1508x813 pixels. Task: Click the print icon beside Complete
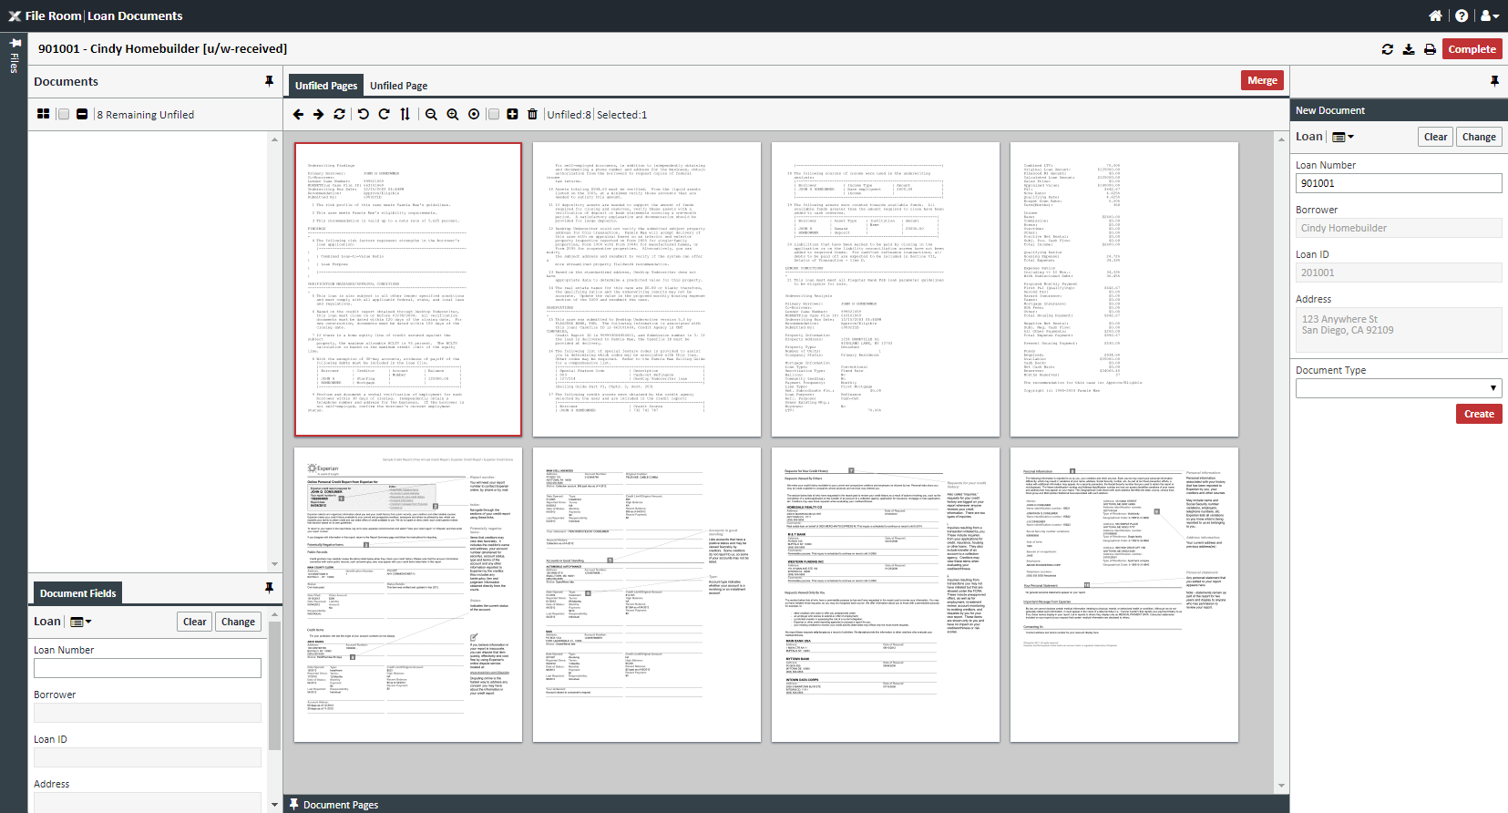coord(1430,49)
